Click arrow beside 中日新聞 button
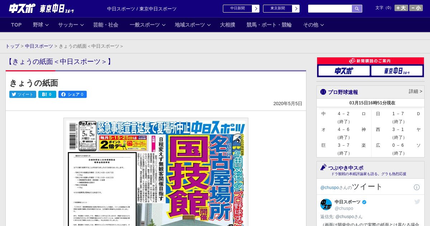 point(256,9)
